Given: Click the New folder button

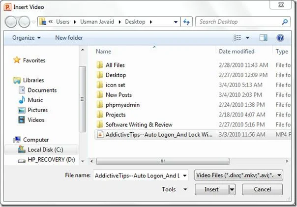Looking at the screenshot, I should click(69, 38).
